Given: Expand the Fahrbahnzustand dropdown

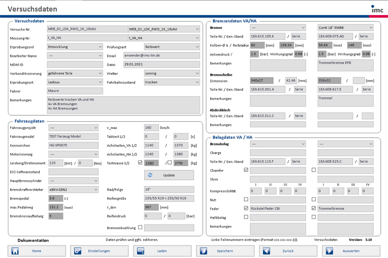Looking at the screenshot, I should 172,82.
